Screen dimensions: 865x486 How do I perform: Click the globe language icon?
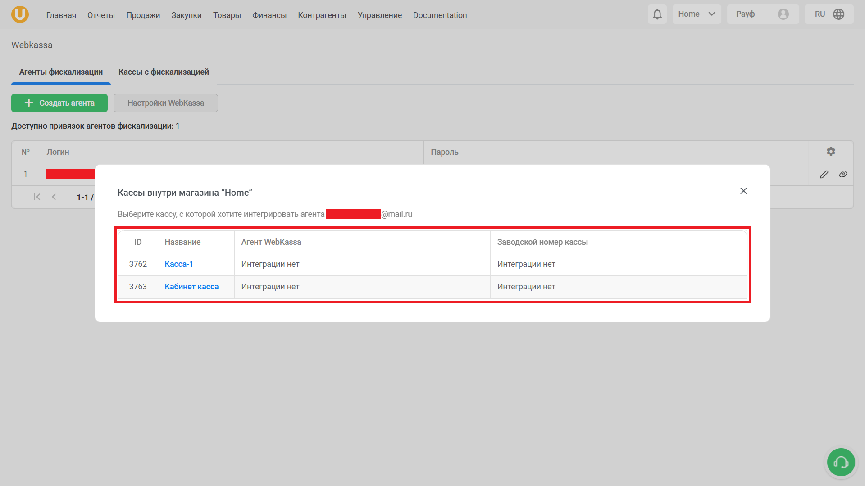pyautogui.click(x=838, y=14)
